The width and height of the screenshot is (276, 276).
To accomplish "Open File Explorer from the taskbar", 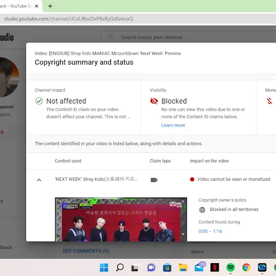I will tap(183, 268).
